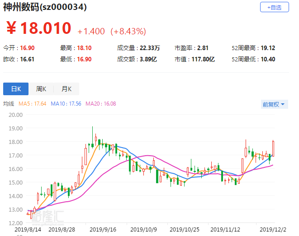
Task: Click the 19.00 price axis label
Action: tap(16, 128)
